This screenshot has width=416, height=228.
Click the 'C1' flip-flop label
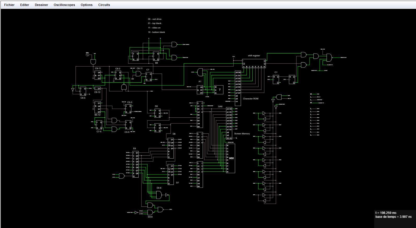tap(276, 72)
